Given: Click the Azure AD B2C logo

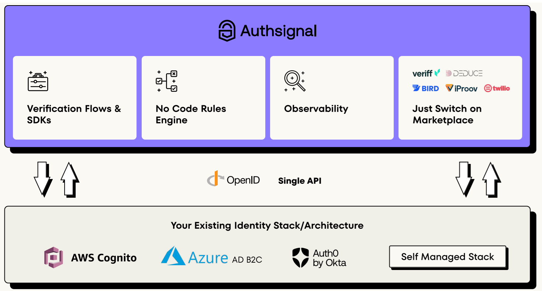Looking at the screenshot, I should click(211, 257).
